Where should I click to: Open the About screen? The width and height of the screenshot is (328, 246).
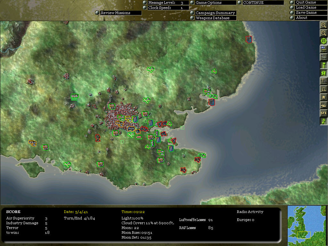tap(311, 18)
